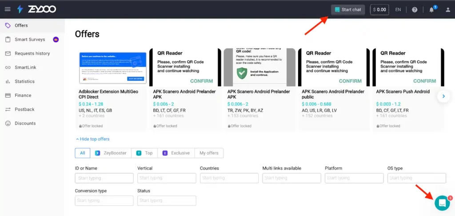Open Adblocker Extension MultiGeo offer thumbnail

coord(112,68)
